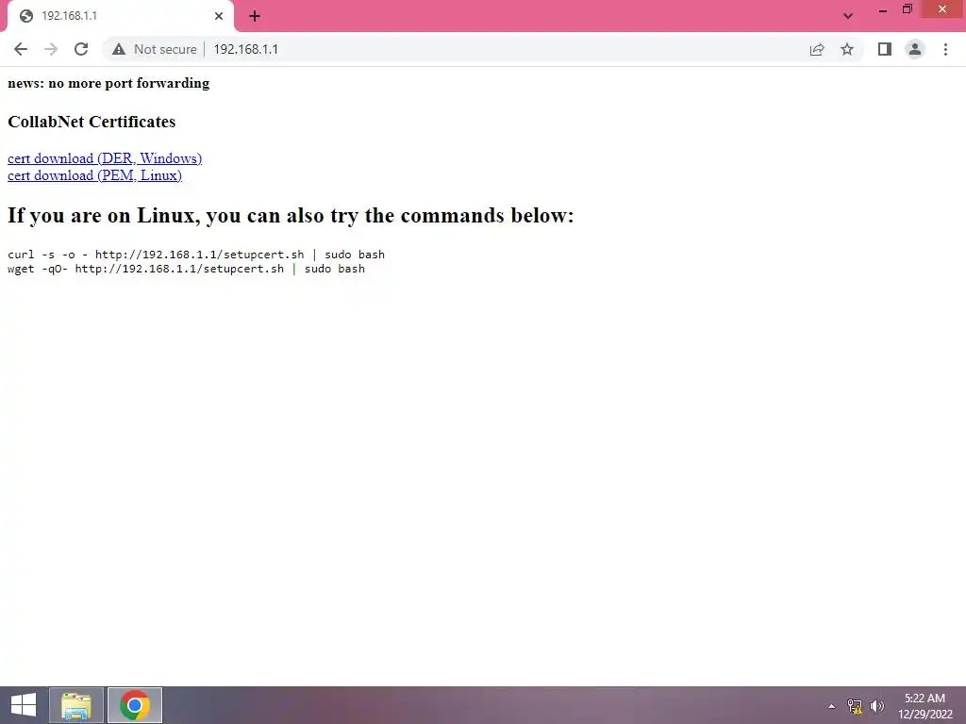Open the taskbar clock and date
The image size is (966, 724).
[x=924, y=706]
